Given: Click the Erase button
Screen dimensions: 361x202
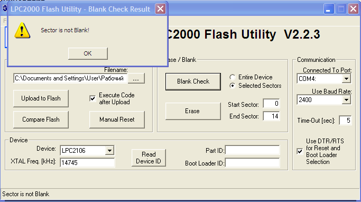Looking at the screenshot, I should pos(193,111).
